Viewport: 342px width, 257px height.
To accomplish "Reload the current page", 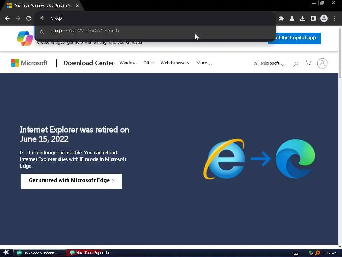I will pyautogui.click(x=29, y=18).
